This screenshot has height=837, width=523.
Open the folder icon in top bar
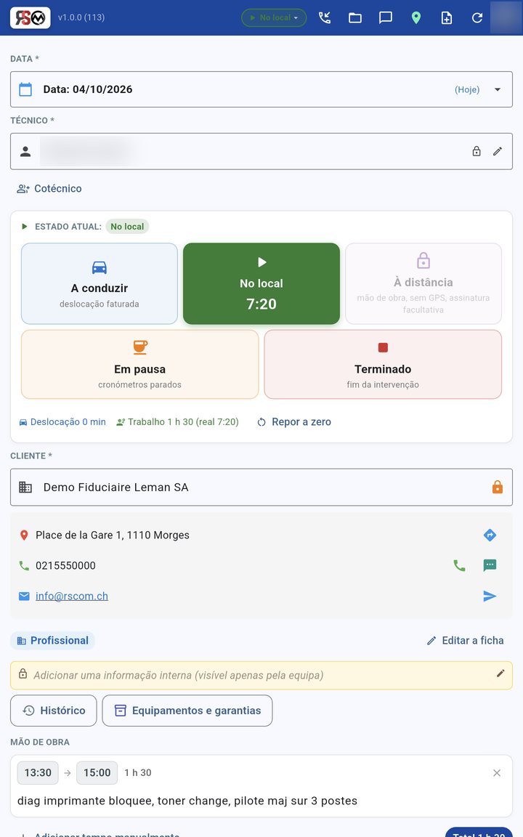point(355,17)
